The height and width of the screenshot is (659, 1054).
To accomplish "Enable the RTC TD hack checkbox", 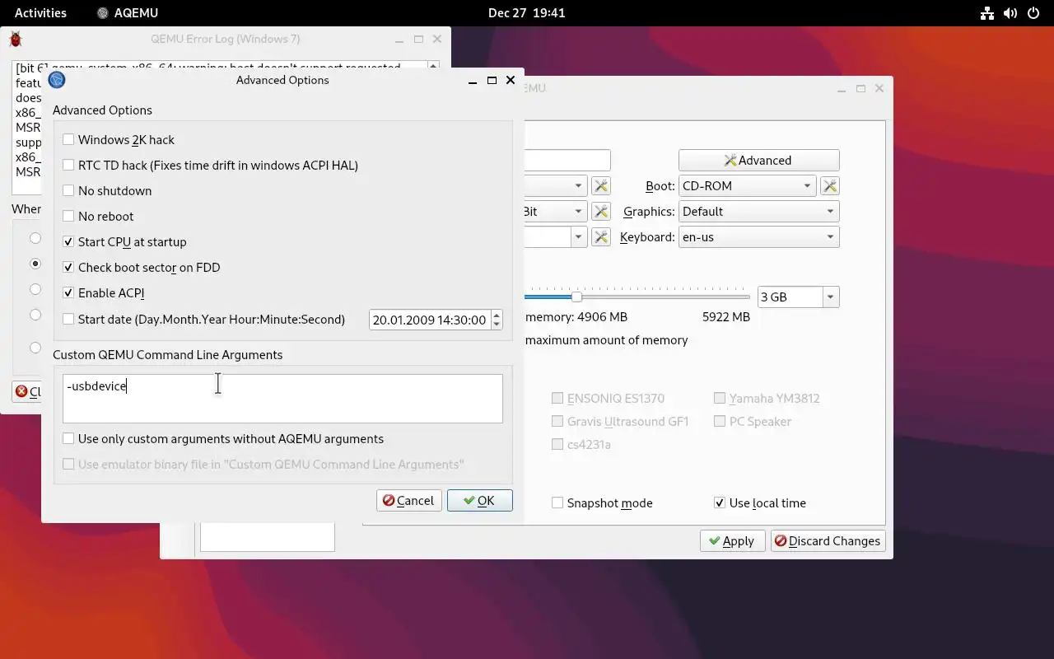I will (x=68, y=166).
